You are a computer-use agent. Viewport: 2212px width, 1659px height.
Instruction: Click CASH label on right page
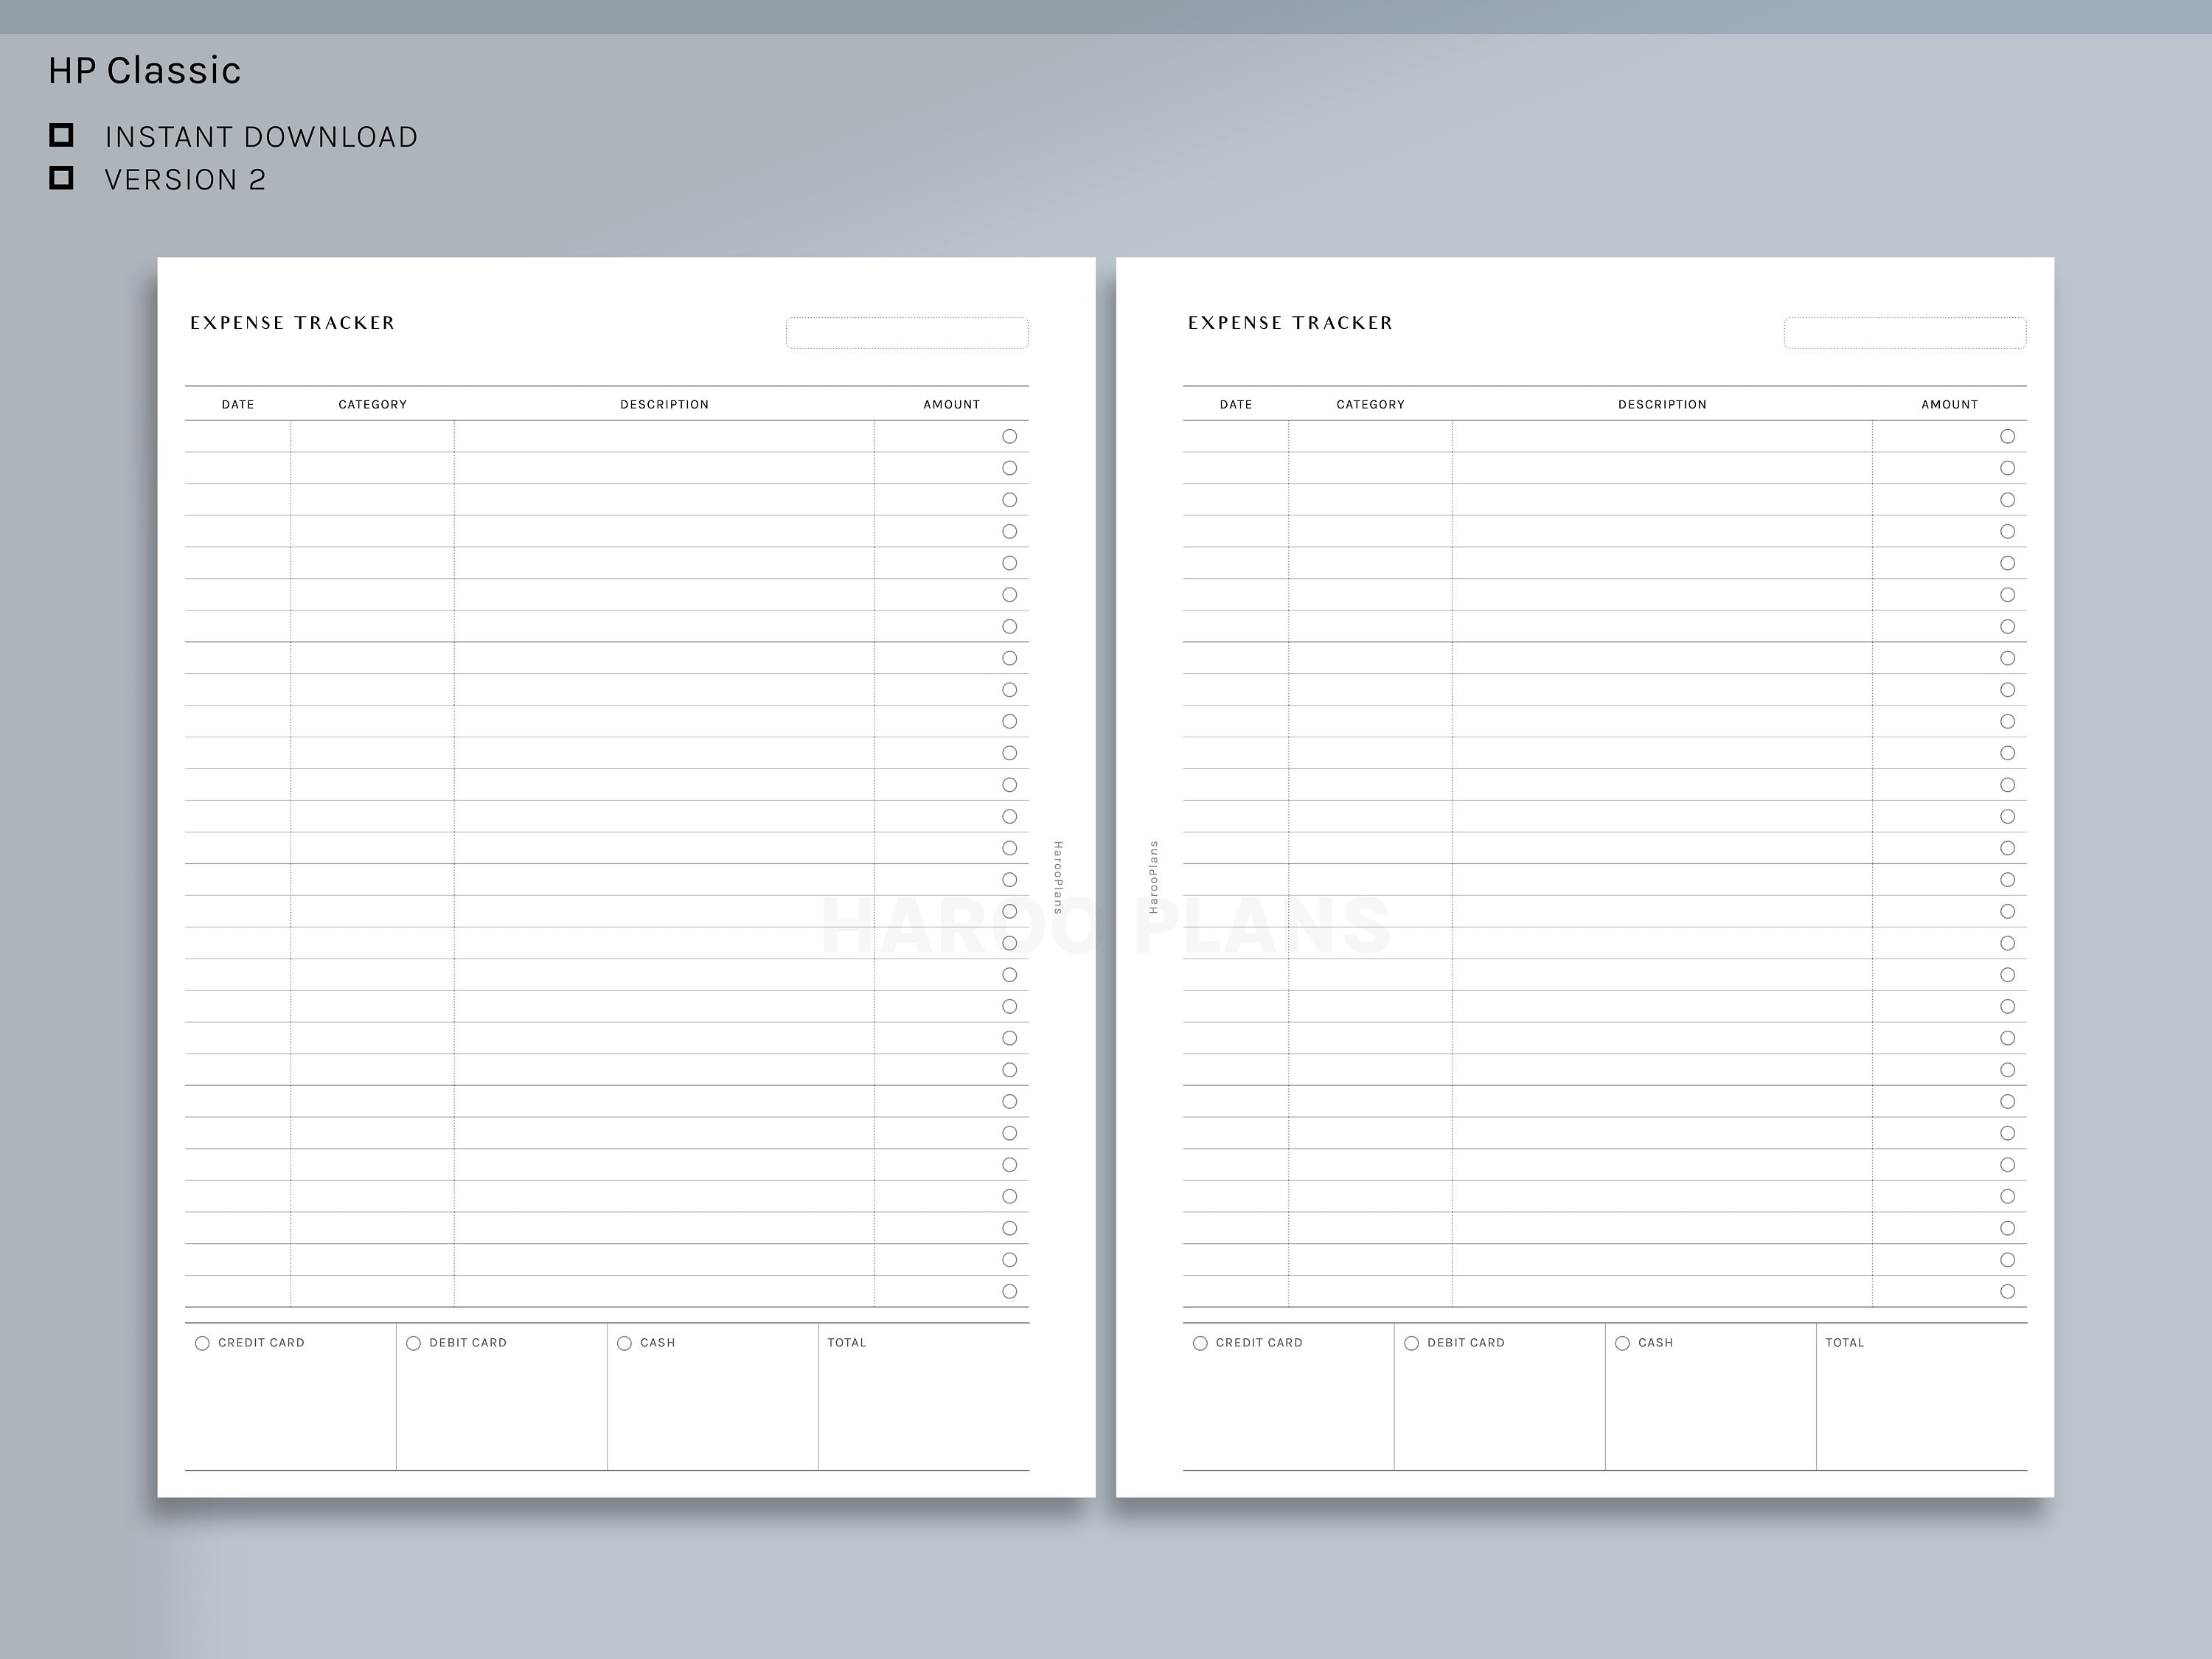tap(1656, 1343)
